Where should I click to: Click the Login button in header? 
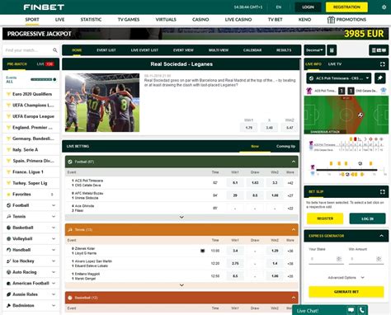[308, 7]
